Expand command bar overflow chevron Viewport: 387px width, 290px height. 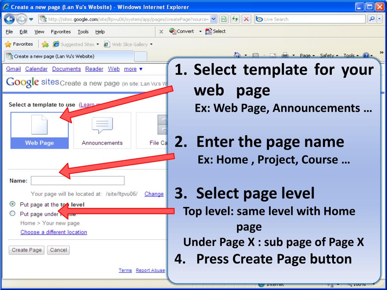pyautogui.click(x=381, y=52)
